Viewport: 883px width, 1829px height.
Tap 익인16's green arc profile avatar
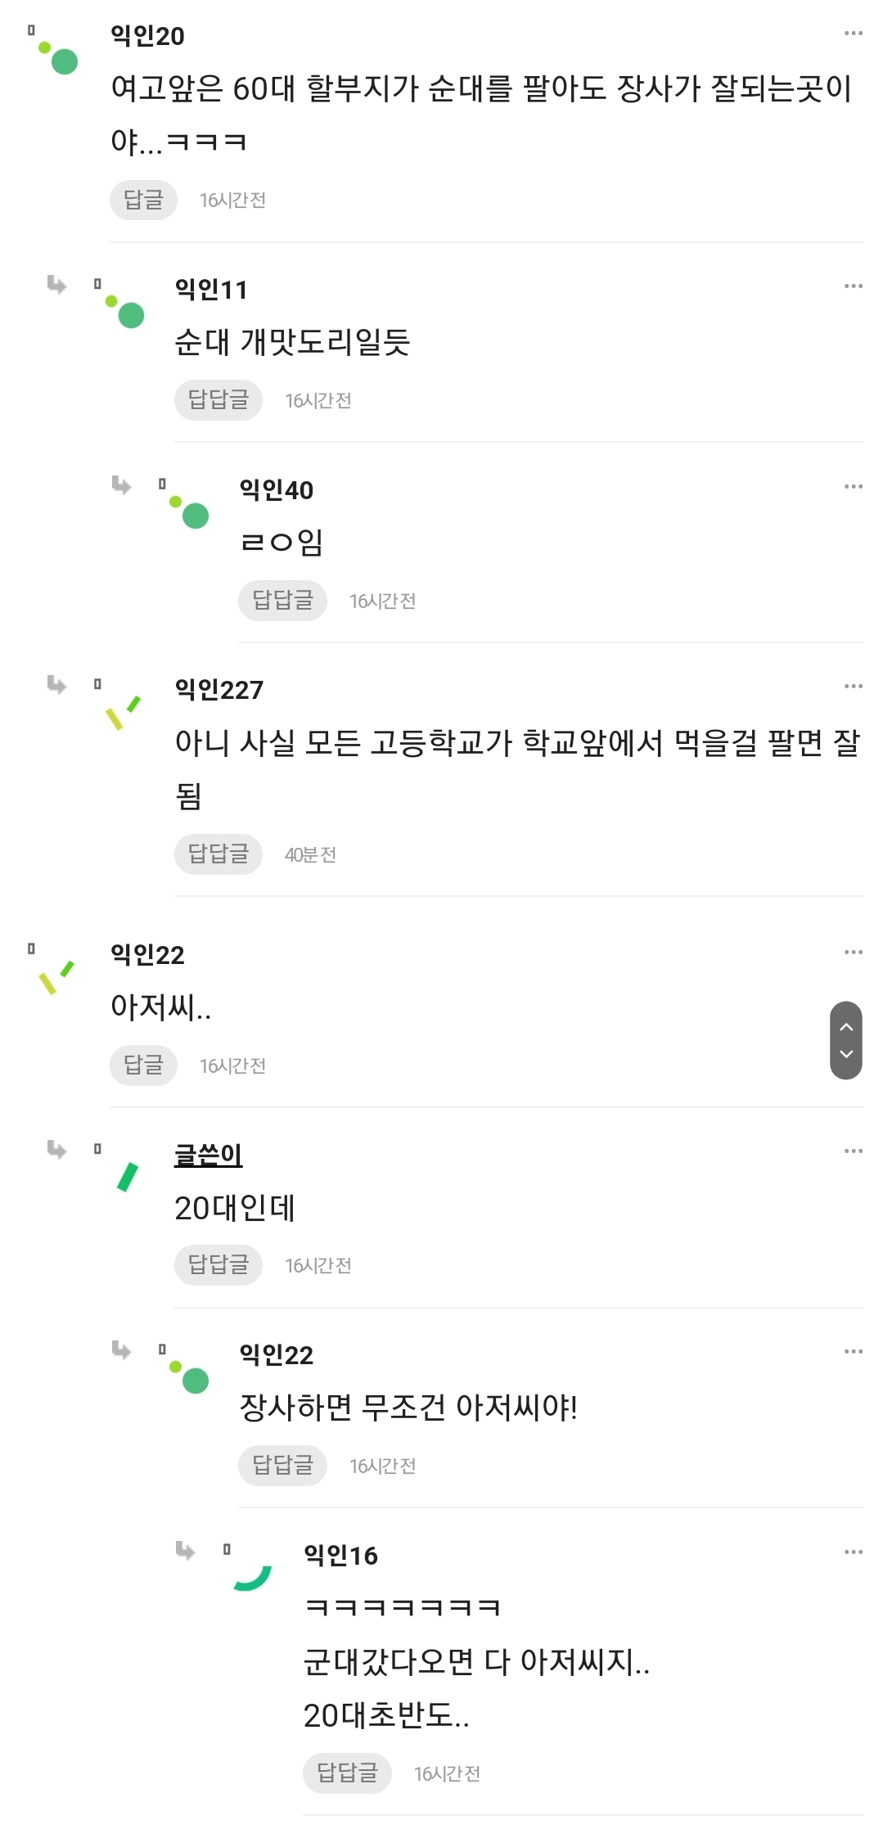tap(252, 1578)
